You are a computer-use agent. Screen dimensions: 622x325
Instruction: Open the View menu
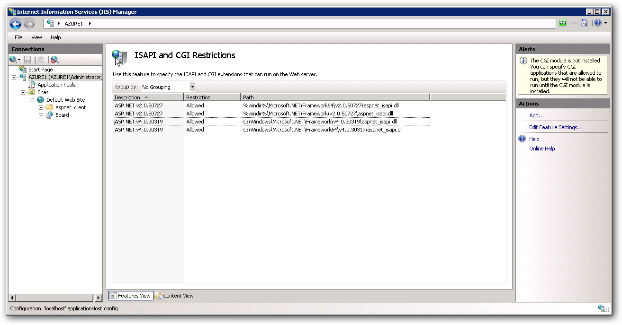[36, 37]
